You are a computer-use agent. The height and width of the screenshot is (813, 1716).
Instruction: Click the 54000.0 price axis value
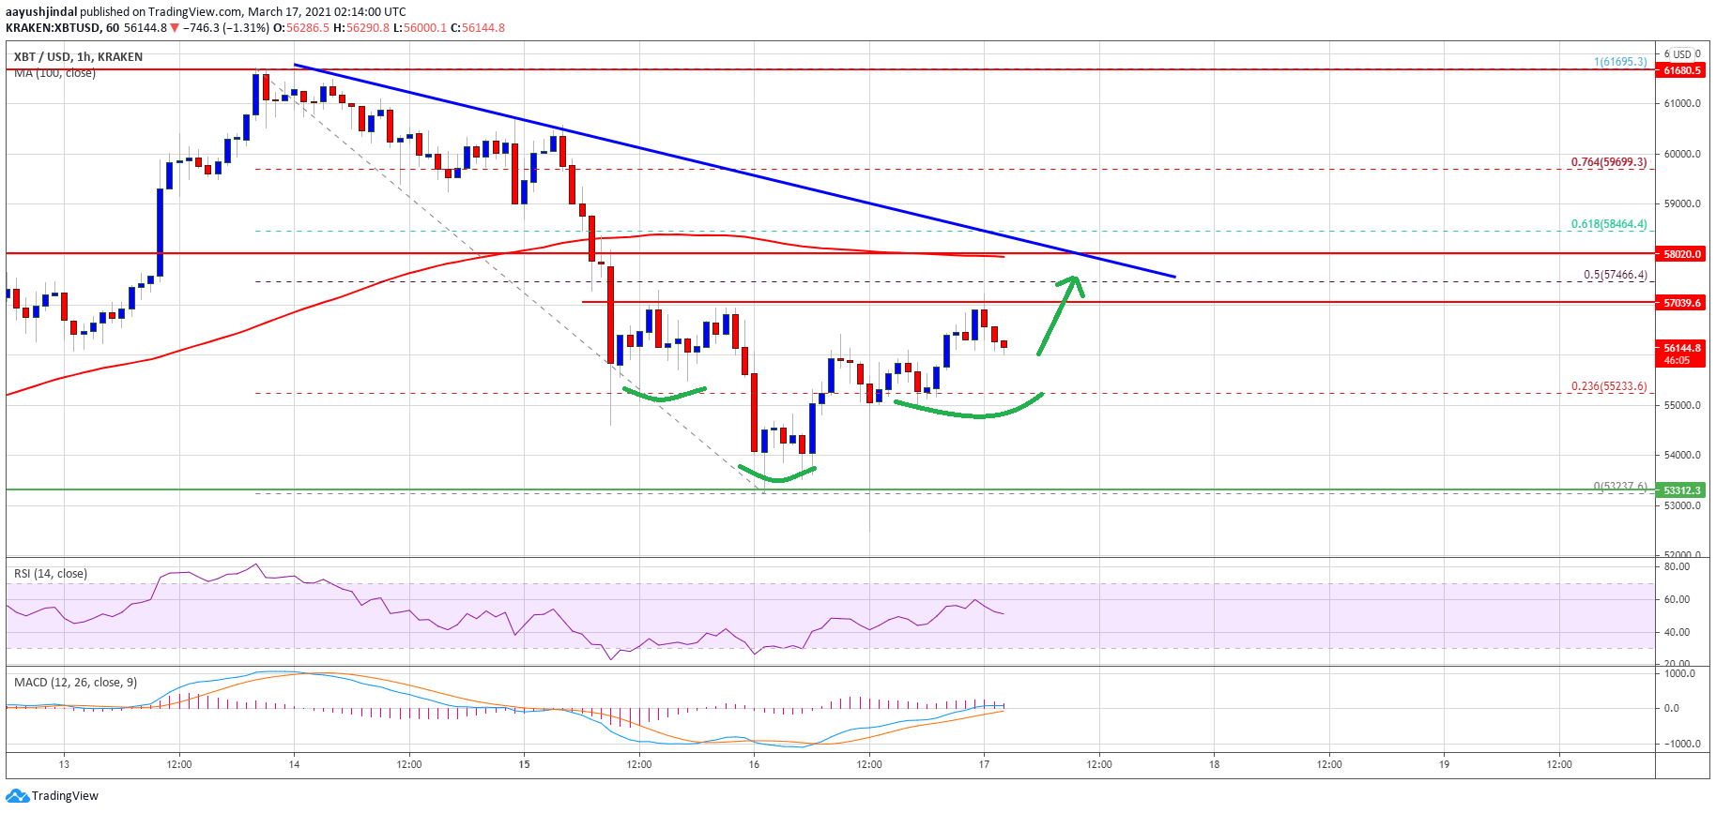click(1682, 456)
